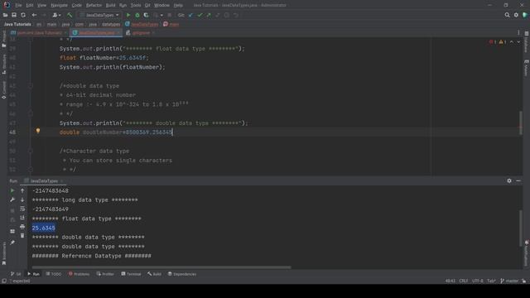Hide the Run tool window
Image resolution: width=530 pixels, height=298 pixels.
(518, 180)
